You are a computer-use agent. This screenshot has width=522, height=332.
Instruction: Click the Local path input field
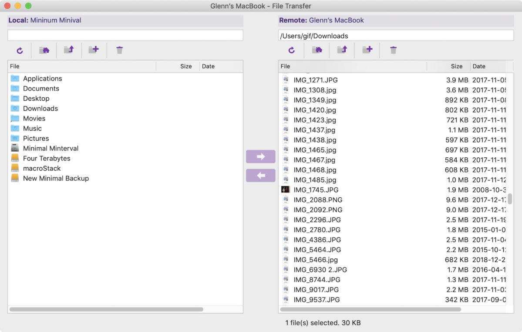pyautogui.click(x=125, y=35)
